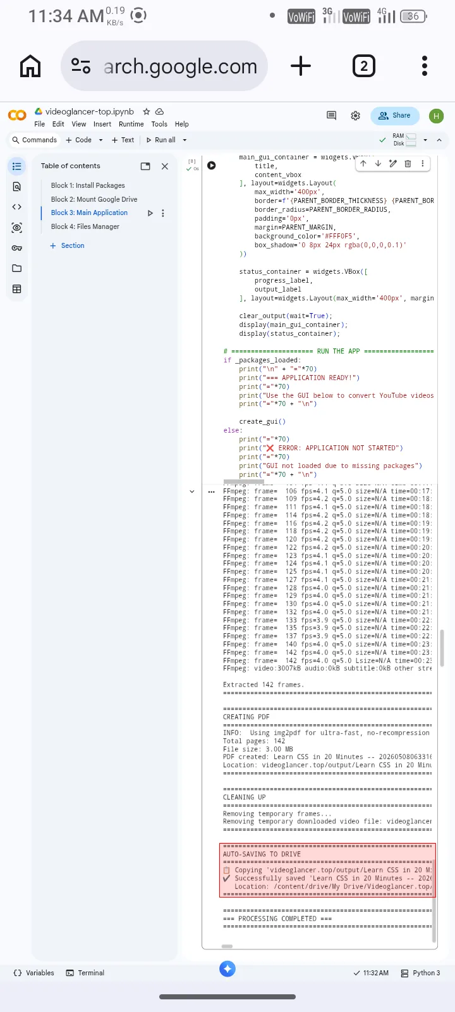
Task: Open Files folder sidebar icon
Action: coord(17,268)
